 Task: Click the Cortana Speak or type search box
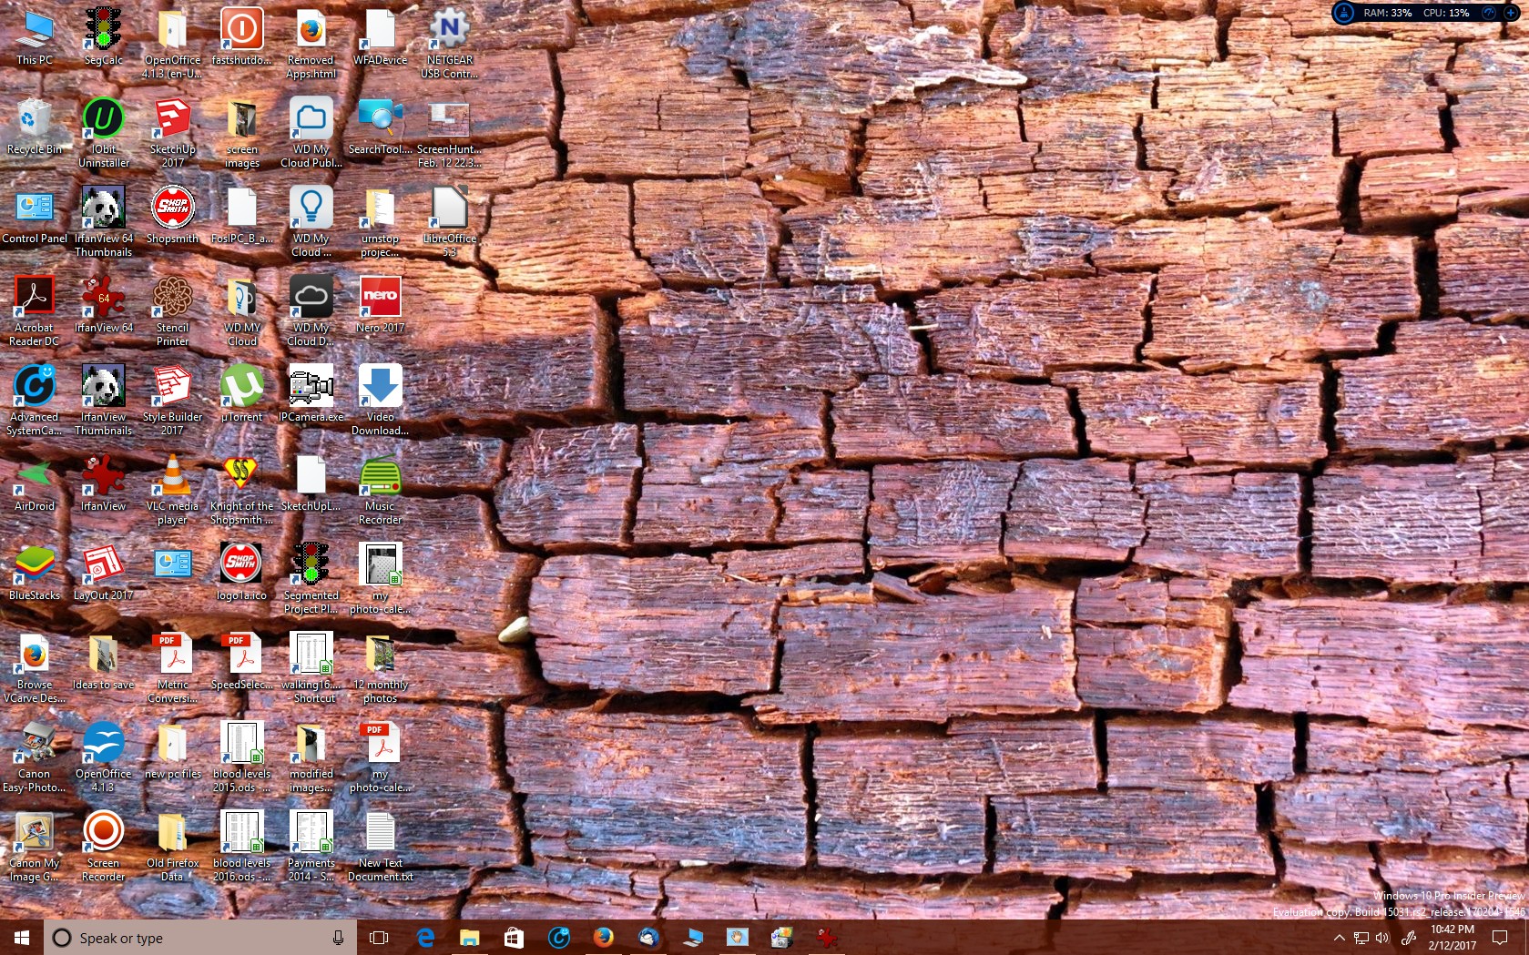200,938
